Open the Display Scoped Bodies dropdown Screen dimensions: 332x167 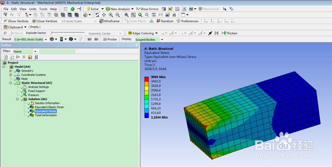tap(162, 39)
